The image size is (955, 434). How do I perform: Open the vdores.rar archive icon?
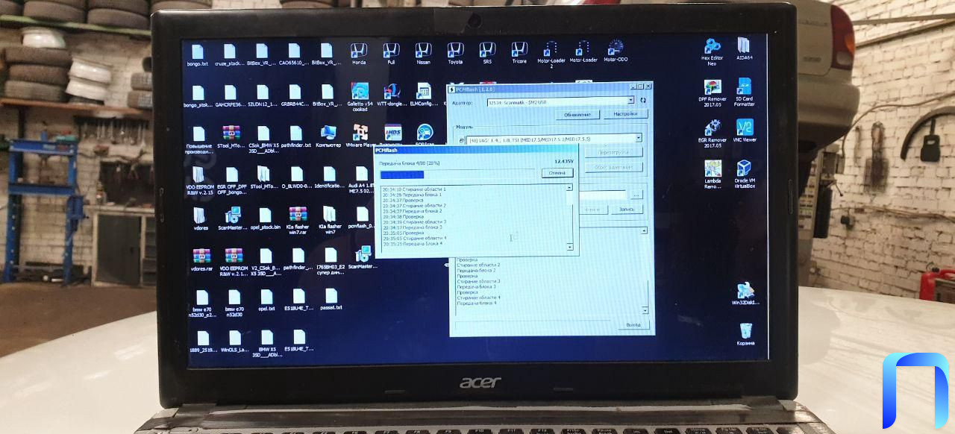pos(201,258)
